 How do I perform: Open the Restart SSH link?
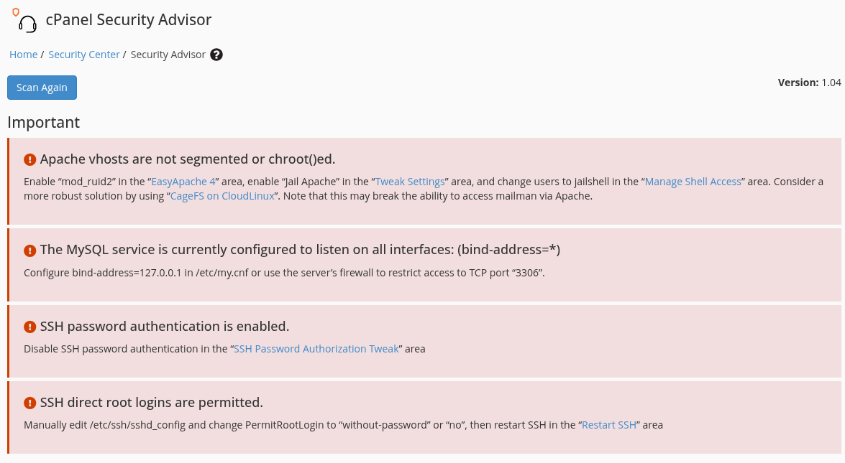(x=609, y=426)
